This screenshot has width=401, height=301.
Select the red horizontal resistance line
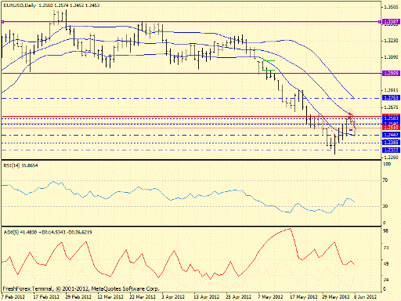point(191,116)
